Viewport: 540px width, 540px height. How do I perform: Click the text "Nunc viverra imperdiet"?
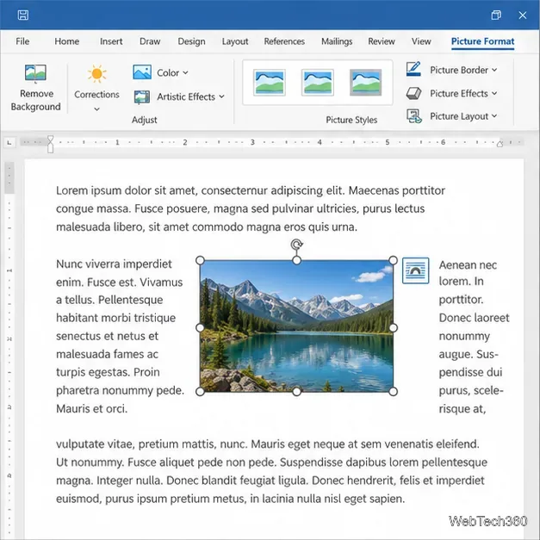(114, 264)
